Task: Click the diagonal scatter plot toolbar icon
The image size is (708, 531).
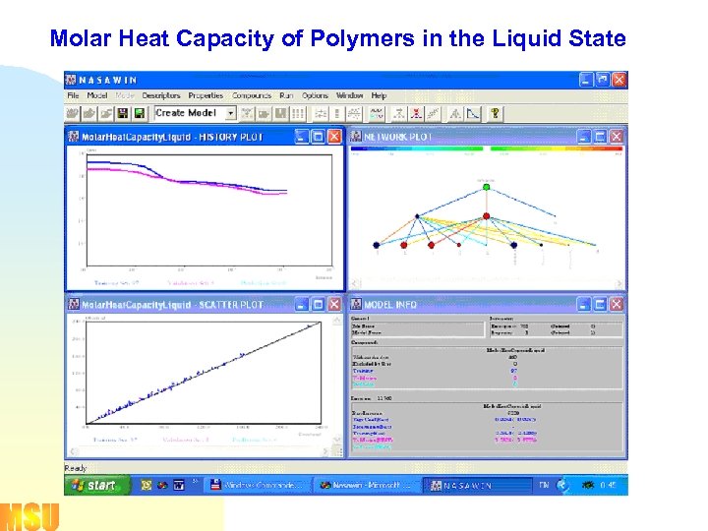Action: [433, 113]
